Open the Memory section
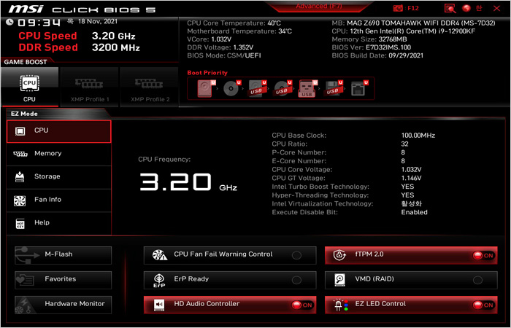The image size is (511, 328). pos(58,155)
